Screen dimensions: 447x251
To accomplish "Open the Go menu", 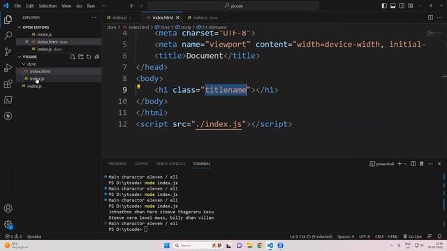I will click(x=79, y=6).
